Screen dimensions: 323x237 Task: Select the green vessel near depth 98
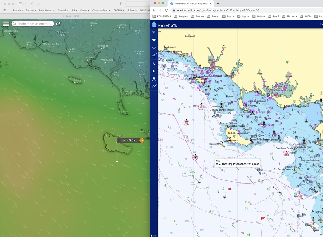[x=192, y=172]
